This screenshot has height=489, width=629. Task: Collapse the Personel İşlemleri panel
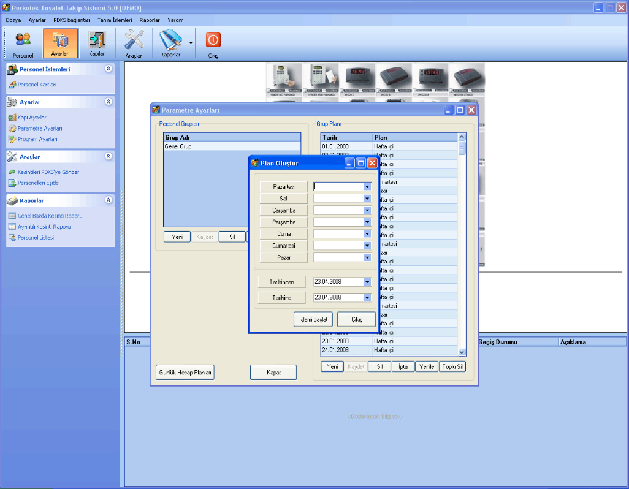click(x=109, y=69)
